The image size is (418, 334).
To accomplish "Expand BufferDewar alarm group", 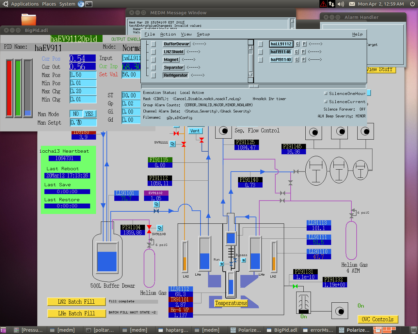I will (x=177, y=44).
